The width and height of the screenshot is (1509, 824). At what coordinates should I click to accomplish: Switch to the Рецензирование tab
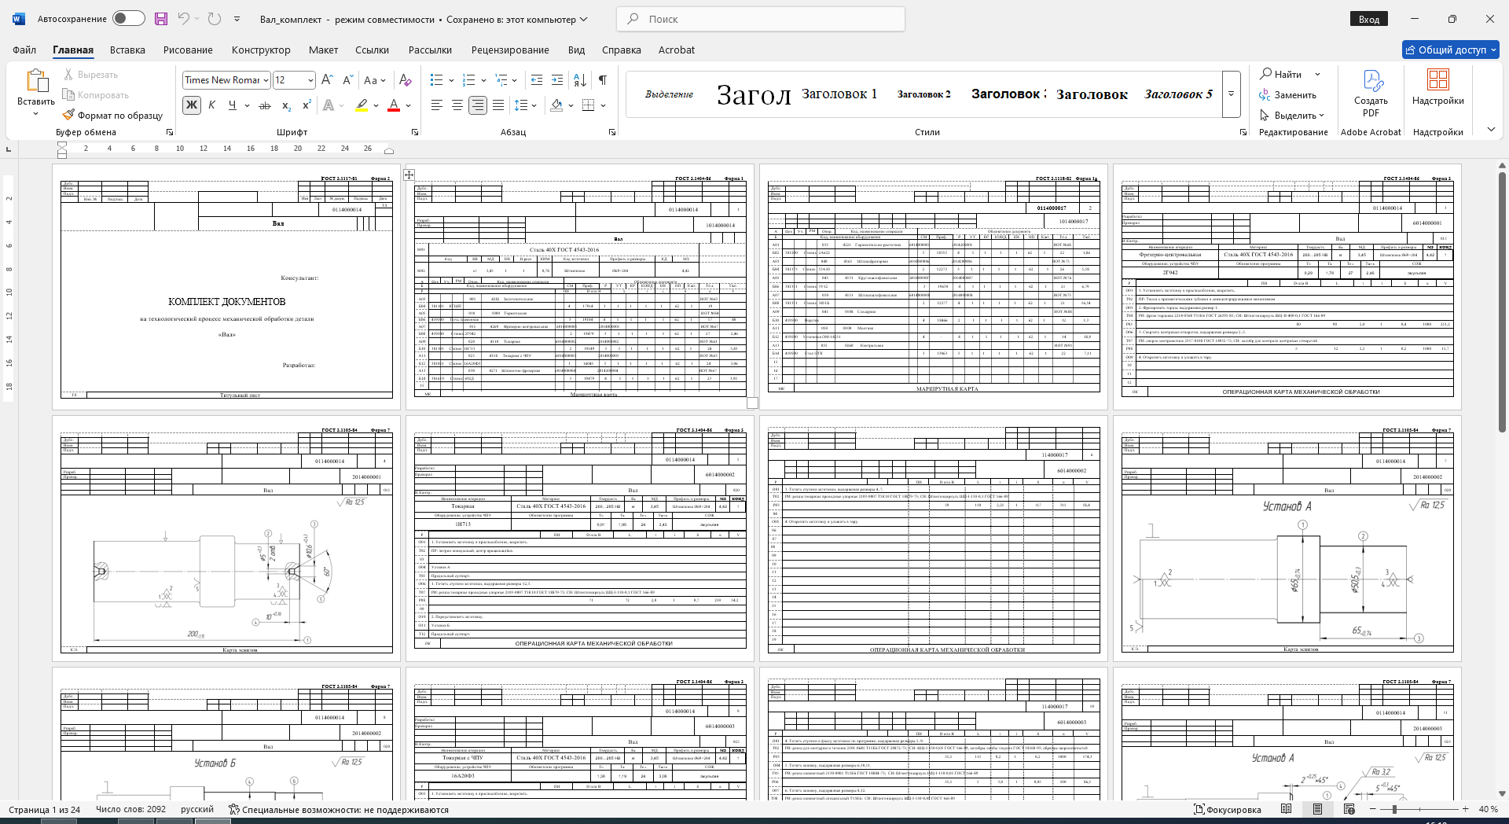point(510,50)
